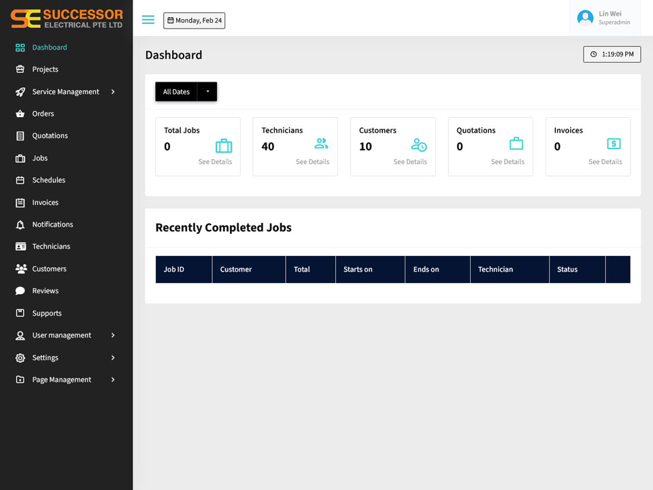This screenshot has width=653, height=490.
Task: Click the Invoices dollar icon
Action: coord(614,144)
